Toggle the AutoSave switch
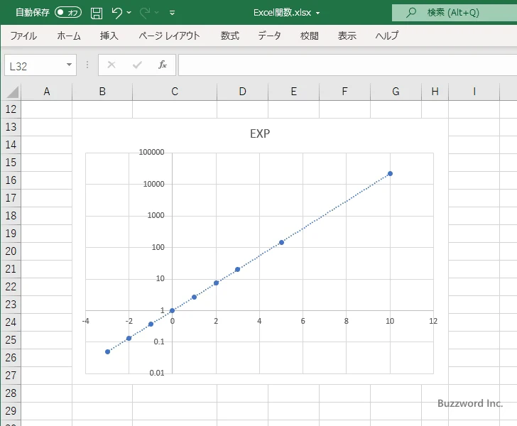The image size is (517, 426). [68, 13]
